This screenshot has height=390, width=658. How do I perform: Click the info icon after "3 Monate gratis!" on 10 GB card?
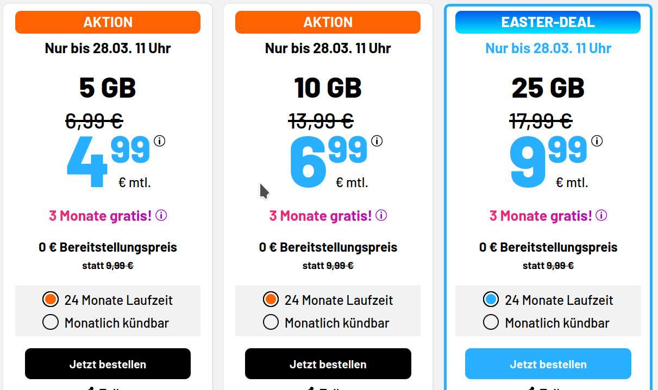pos(380,215)
